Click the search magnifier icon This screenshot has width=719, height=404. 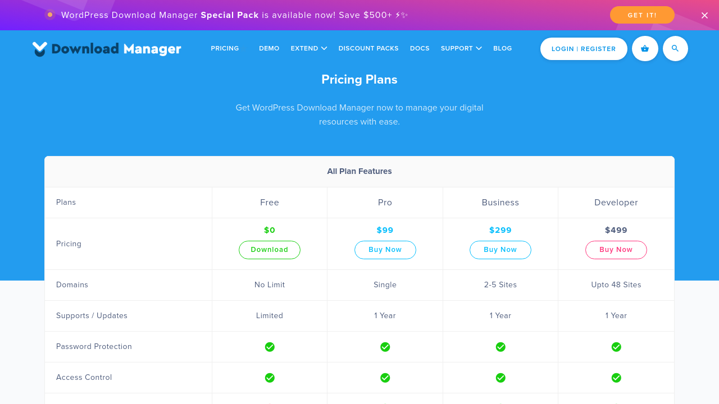675,49
